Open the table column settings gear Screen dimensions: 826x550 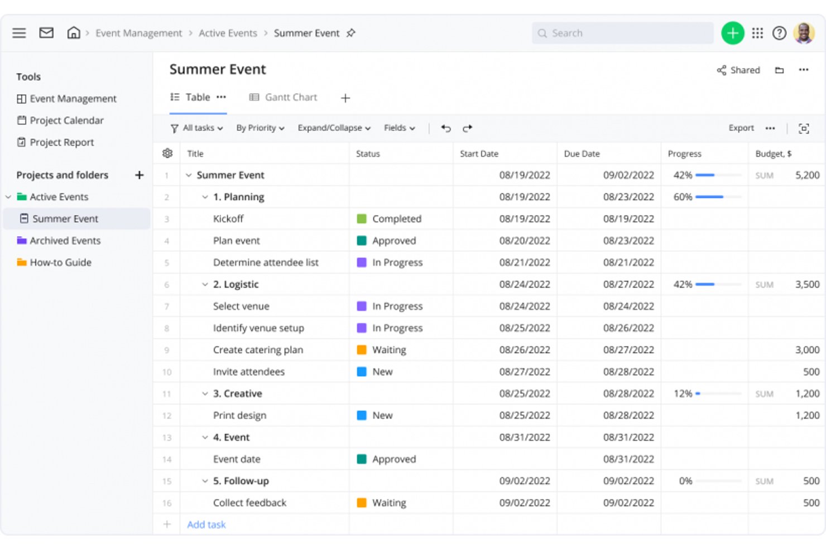[x=167, y=153]
